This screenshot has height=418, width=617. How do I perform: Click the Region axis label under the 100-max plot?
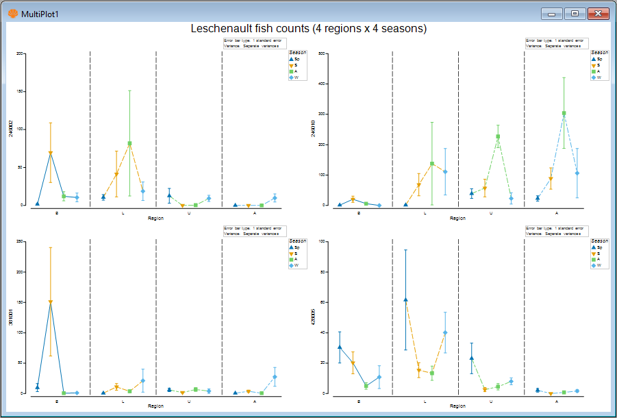coord(458,406)
